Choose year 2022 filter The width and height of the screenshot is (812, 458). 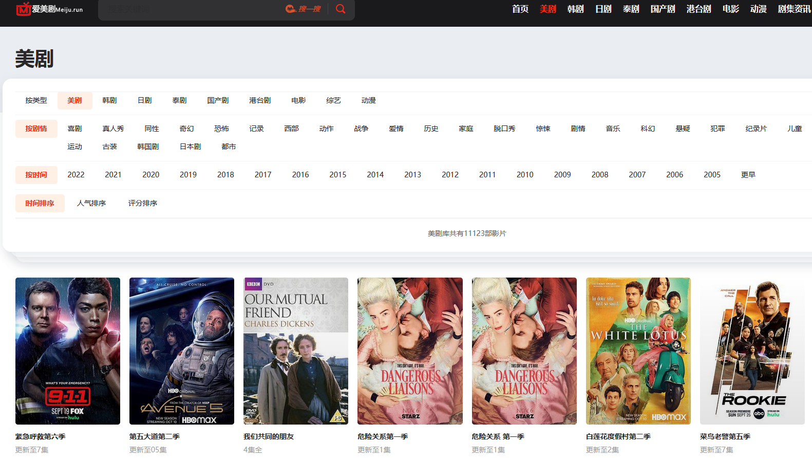tap(76, 175)
